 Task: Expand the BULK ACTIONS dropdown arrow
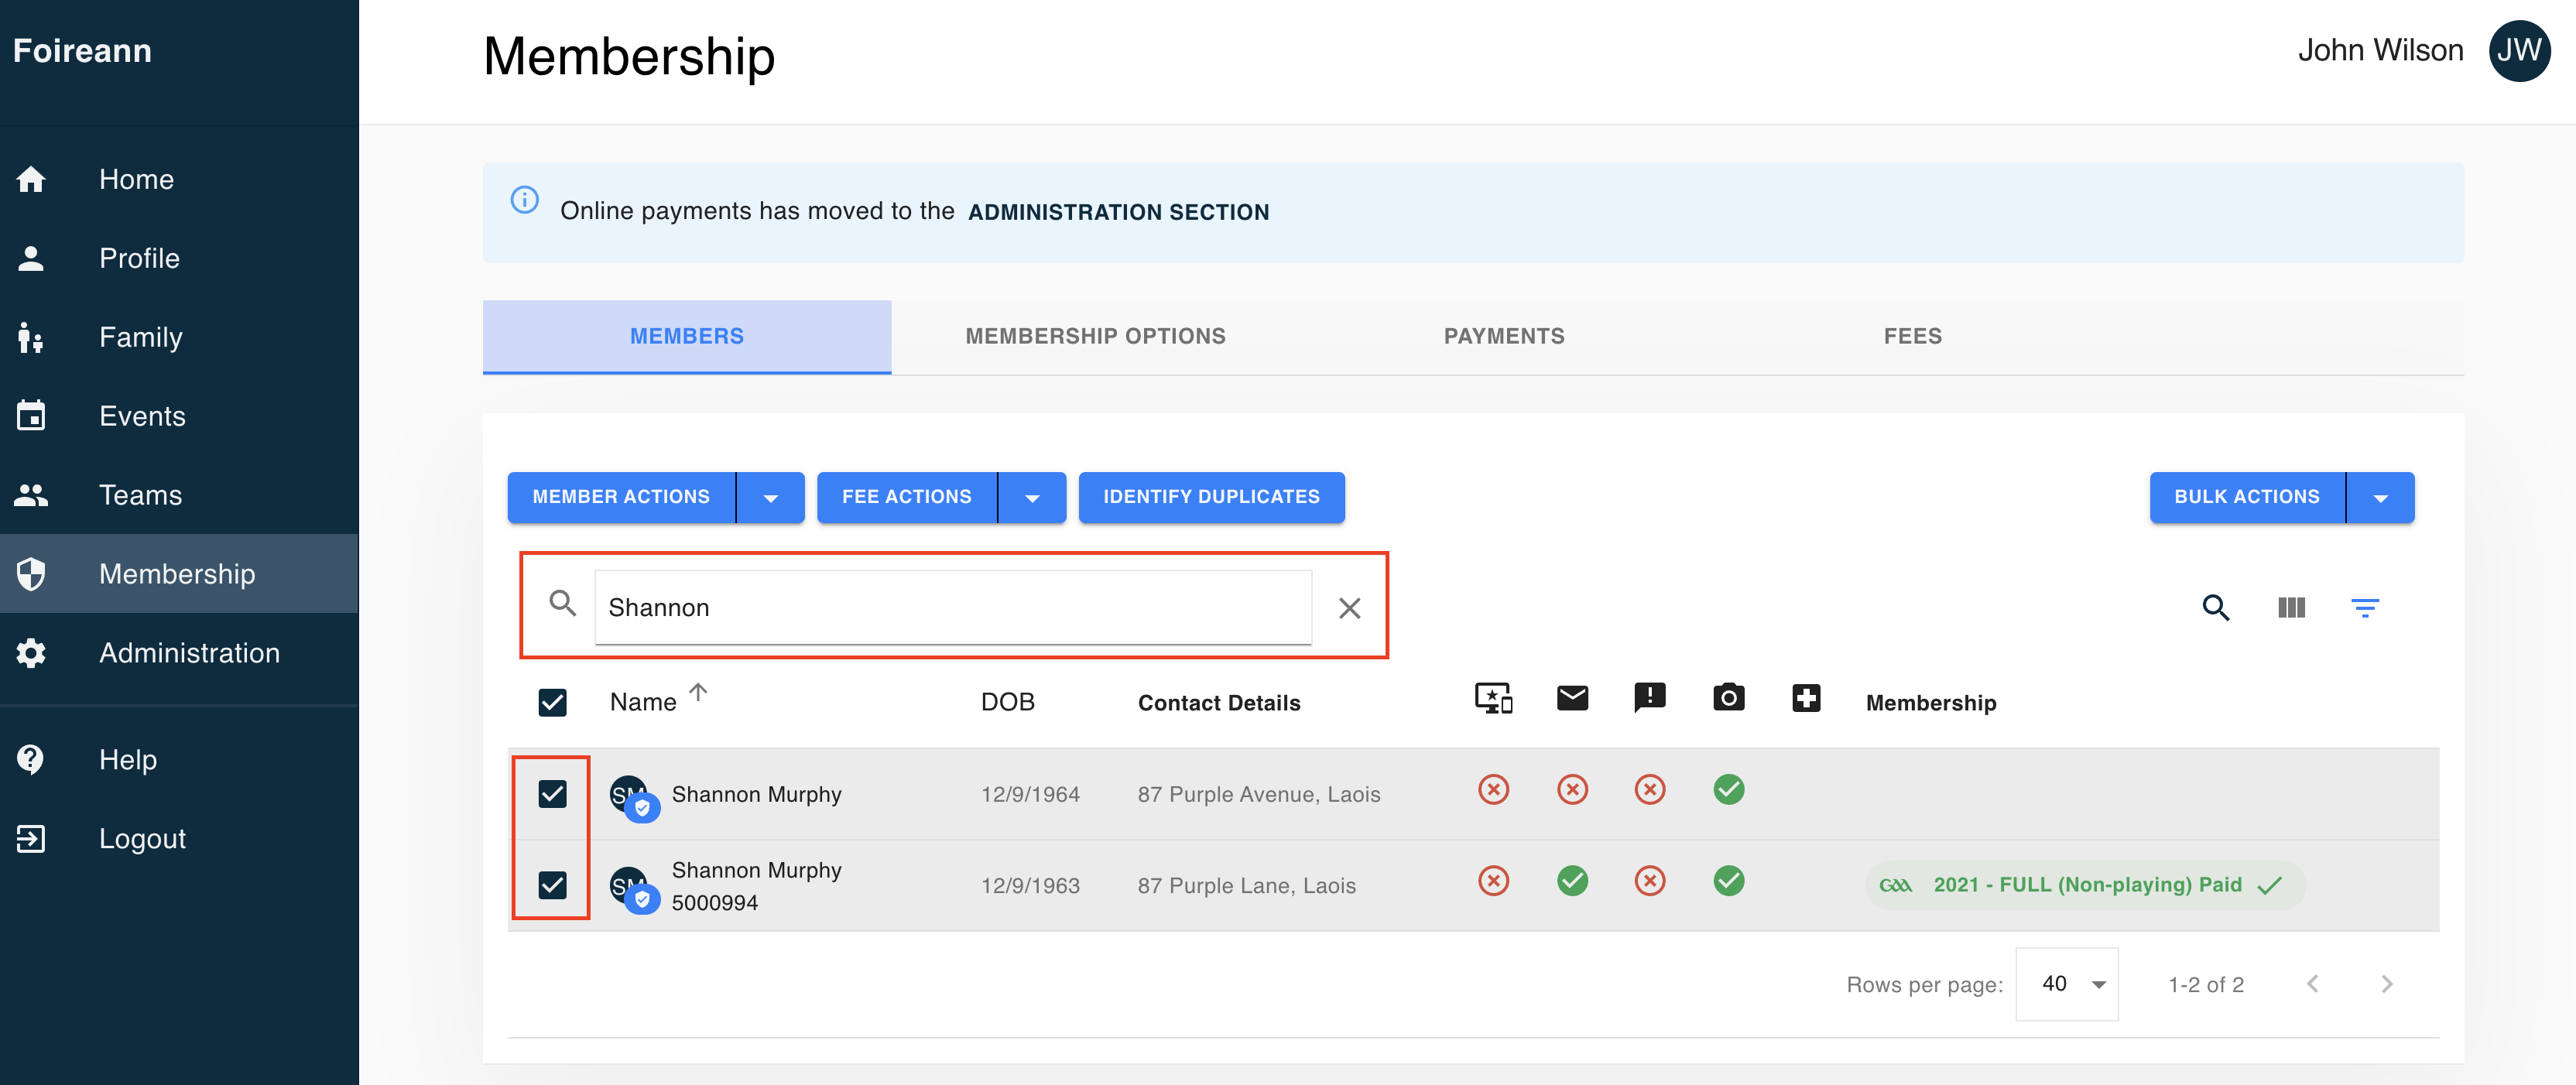click(x=2380, y=497)
